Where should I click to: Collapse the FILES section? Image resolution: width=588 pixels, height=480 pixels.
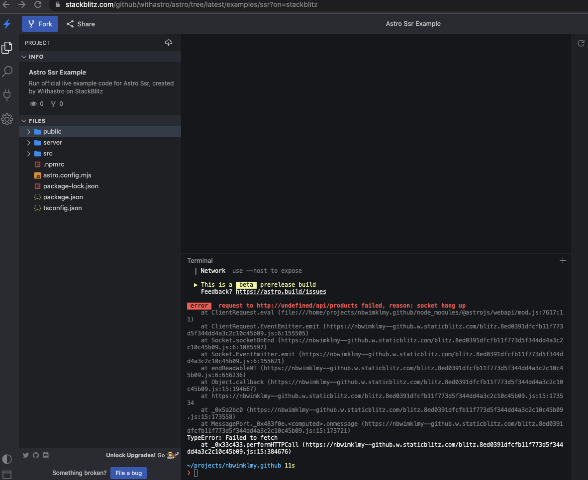click(24, 121)
